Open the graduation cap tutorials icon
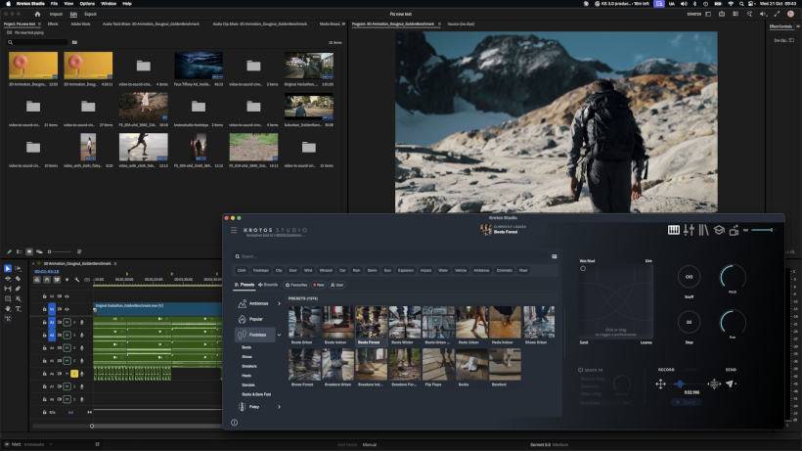 [x=719, y=230]
